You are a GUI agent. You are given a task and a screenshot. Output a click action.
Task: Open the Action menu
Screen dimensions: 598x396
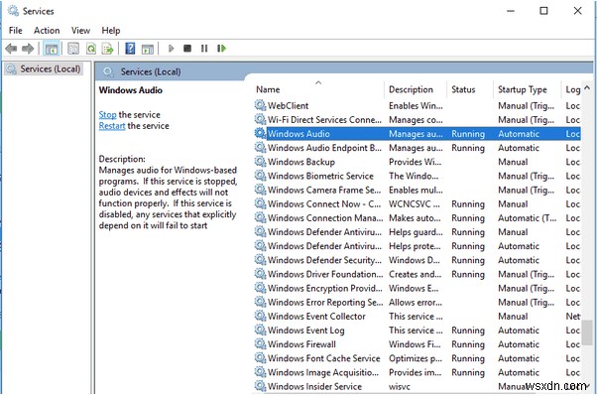click(47, 30)
